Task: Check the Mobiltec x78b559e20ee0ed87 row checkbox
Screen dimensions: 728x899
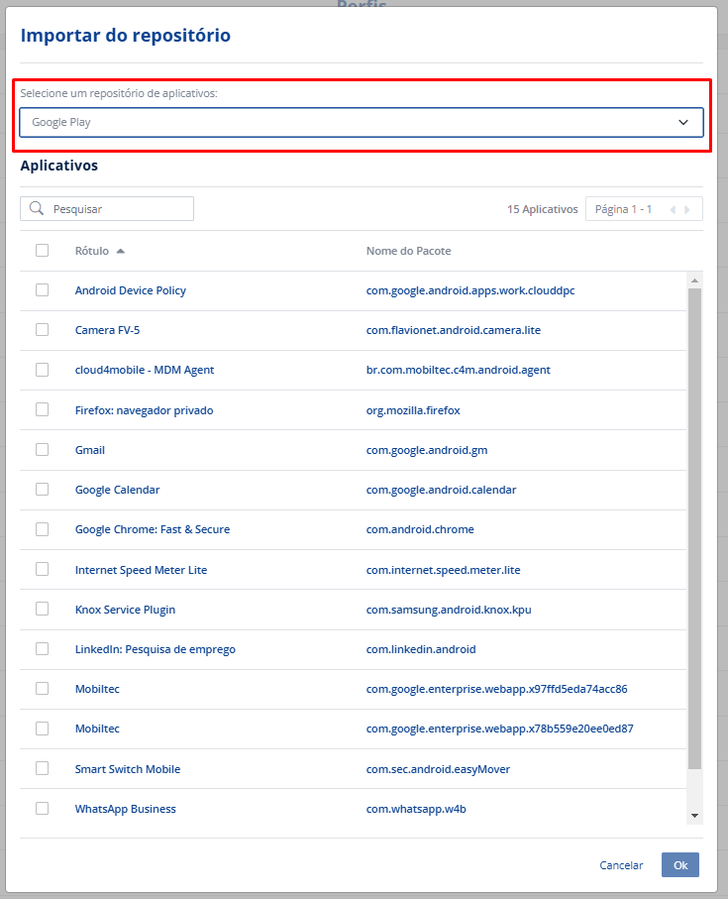Action: tap(42, 729)
